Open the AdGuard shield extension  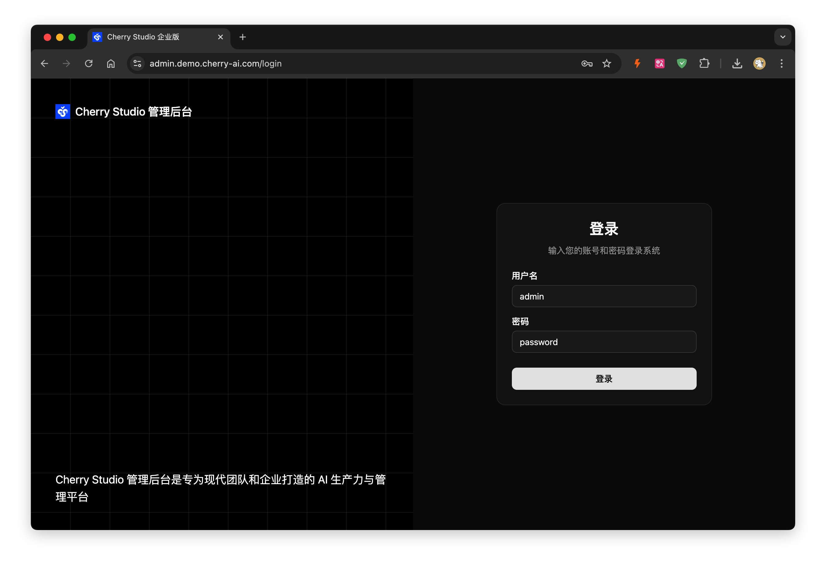[x=682, y=63]
